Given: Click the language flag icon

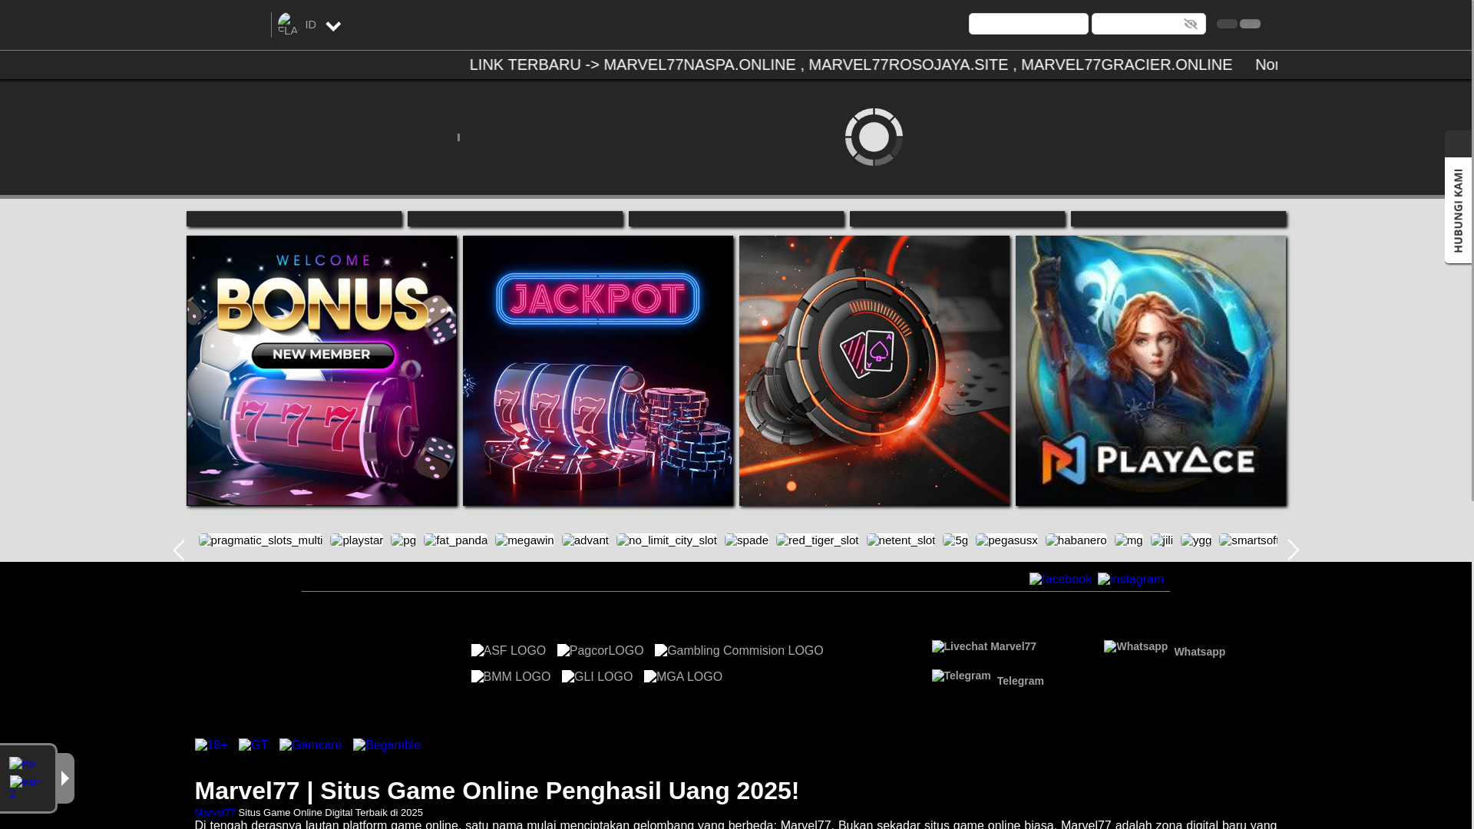Looking at the screenshot, I should point(287,25).
